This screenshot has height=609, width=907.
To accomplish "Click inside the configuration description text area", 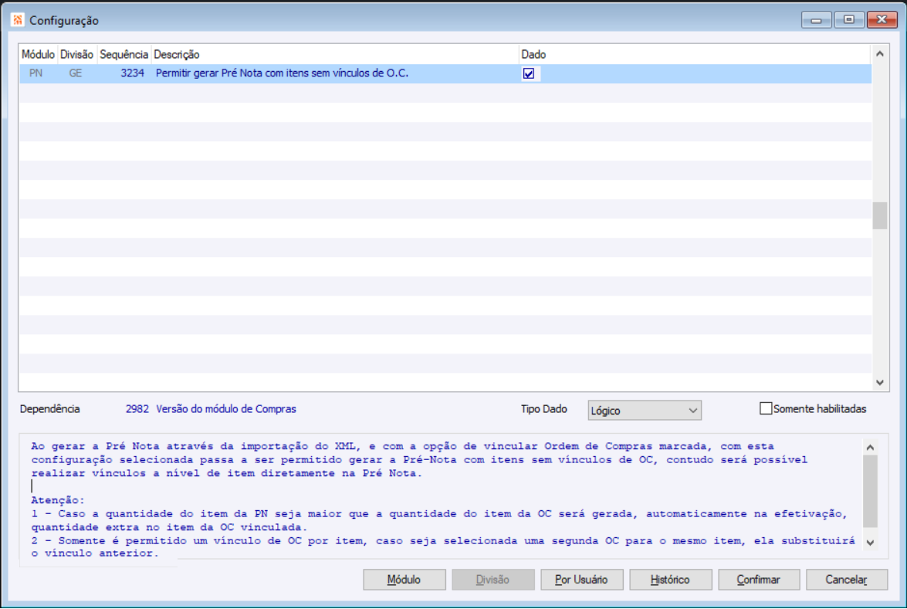I will click(x=441, y=499).
